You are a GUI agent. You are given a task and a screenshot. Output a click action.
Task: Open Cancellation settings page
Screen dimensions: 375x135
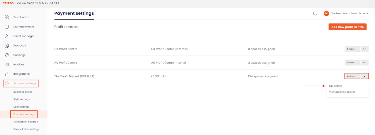(x=26, y=129)
